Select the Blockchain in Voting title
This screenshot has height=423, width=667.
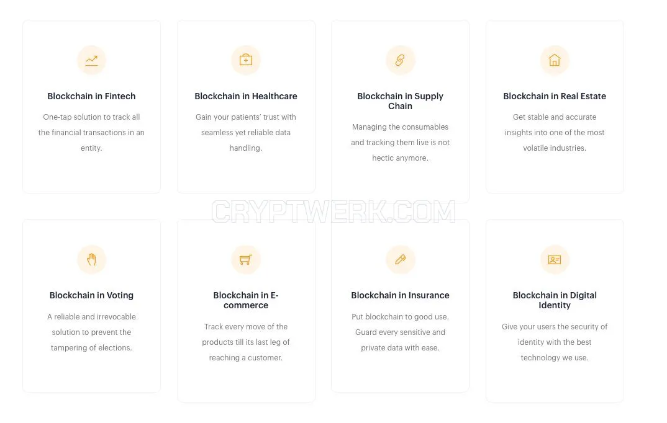91,295
